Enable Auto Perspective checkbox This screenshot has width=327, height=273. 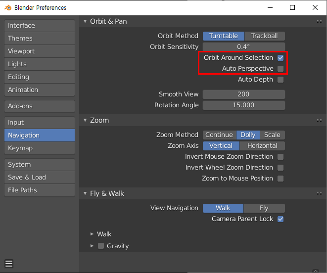coord(280,69)
